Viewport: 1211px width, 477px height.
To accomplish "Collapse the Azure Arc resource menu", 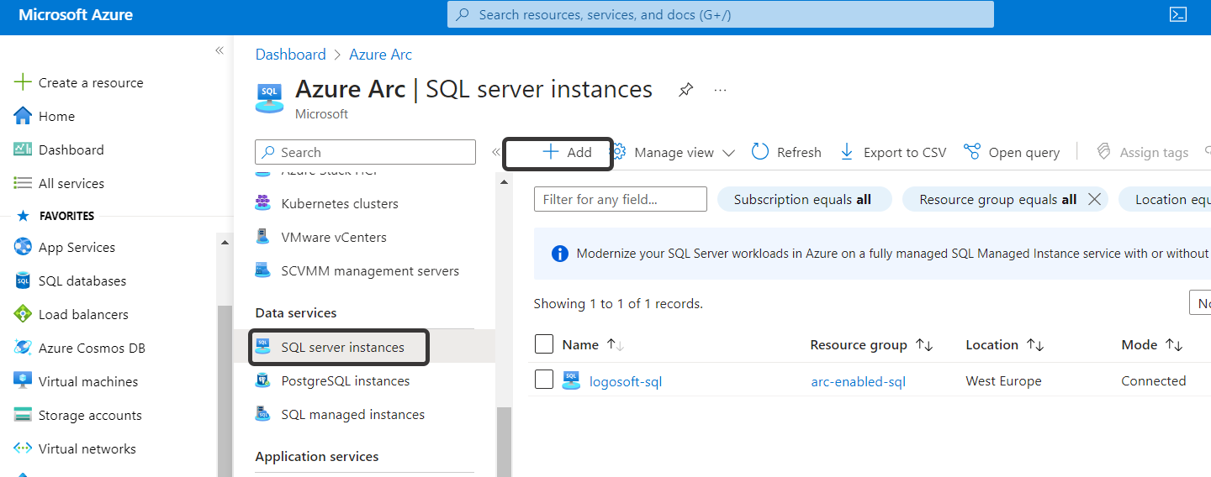I will (495, 152).
